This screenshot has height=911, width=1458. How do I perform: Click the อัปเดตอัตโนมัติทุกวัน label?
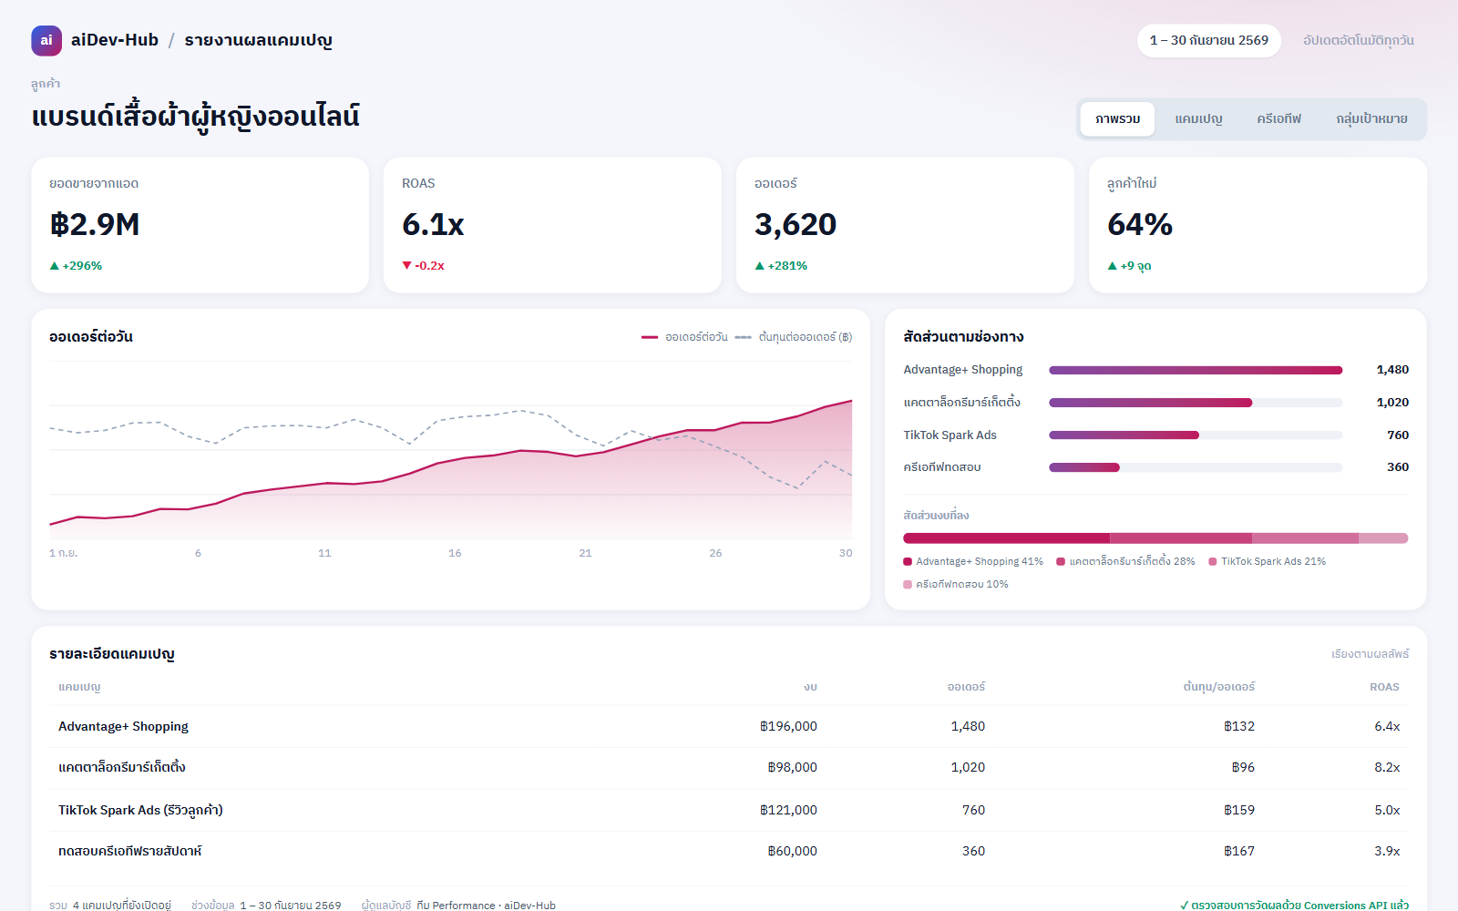[x=1359, y=40]
